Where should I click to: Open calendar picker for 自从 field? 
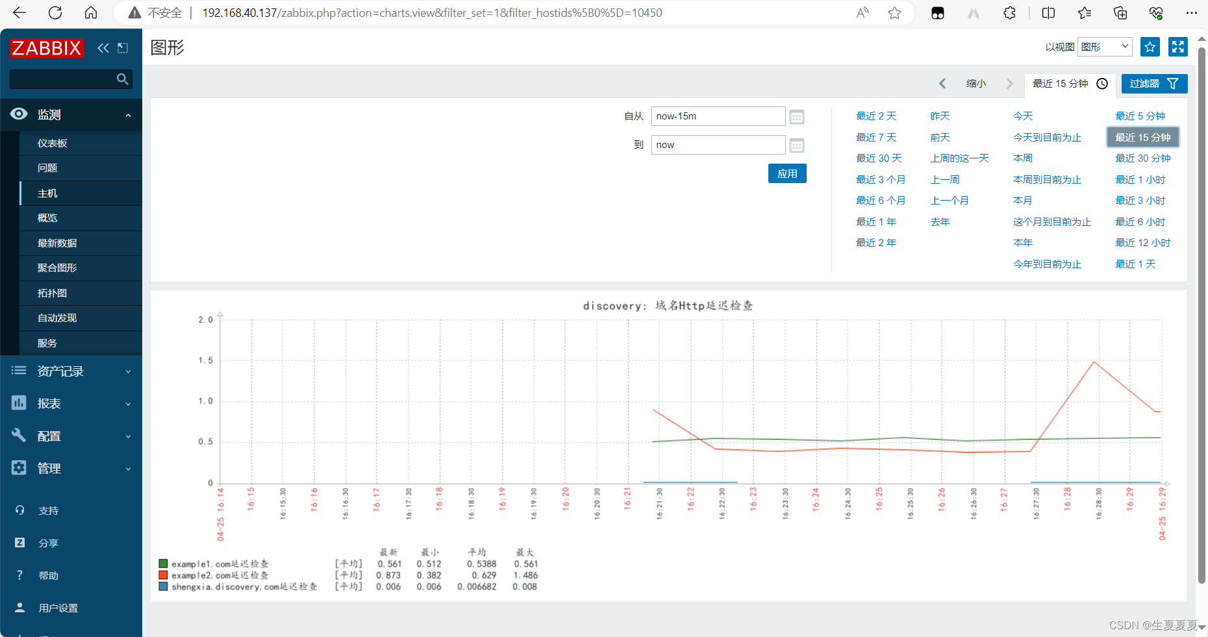(797, 117)
